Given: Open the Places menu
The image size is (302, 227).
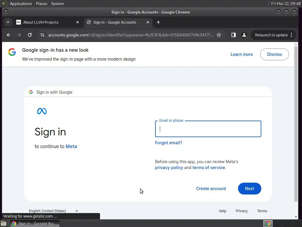Looking at the screenshot, I should click(41, 4).
